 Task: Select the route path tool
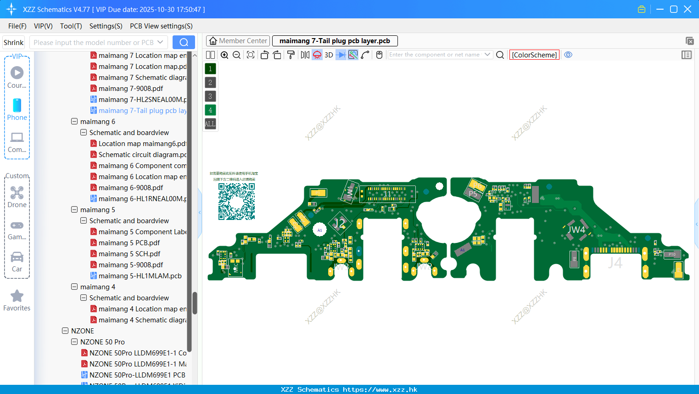coord(365,55)
